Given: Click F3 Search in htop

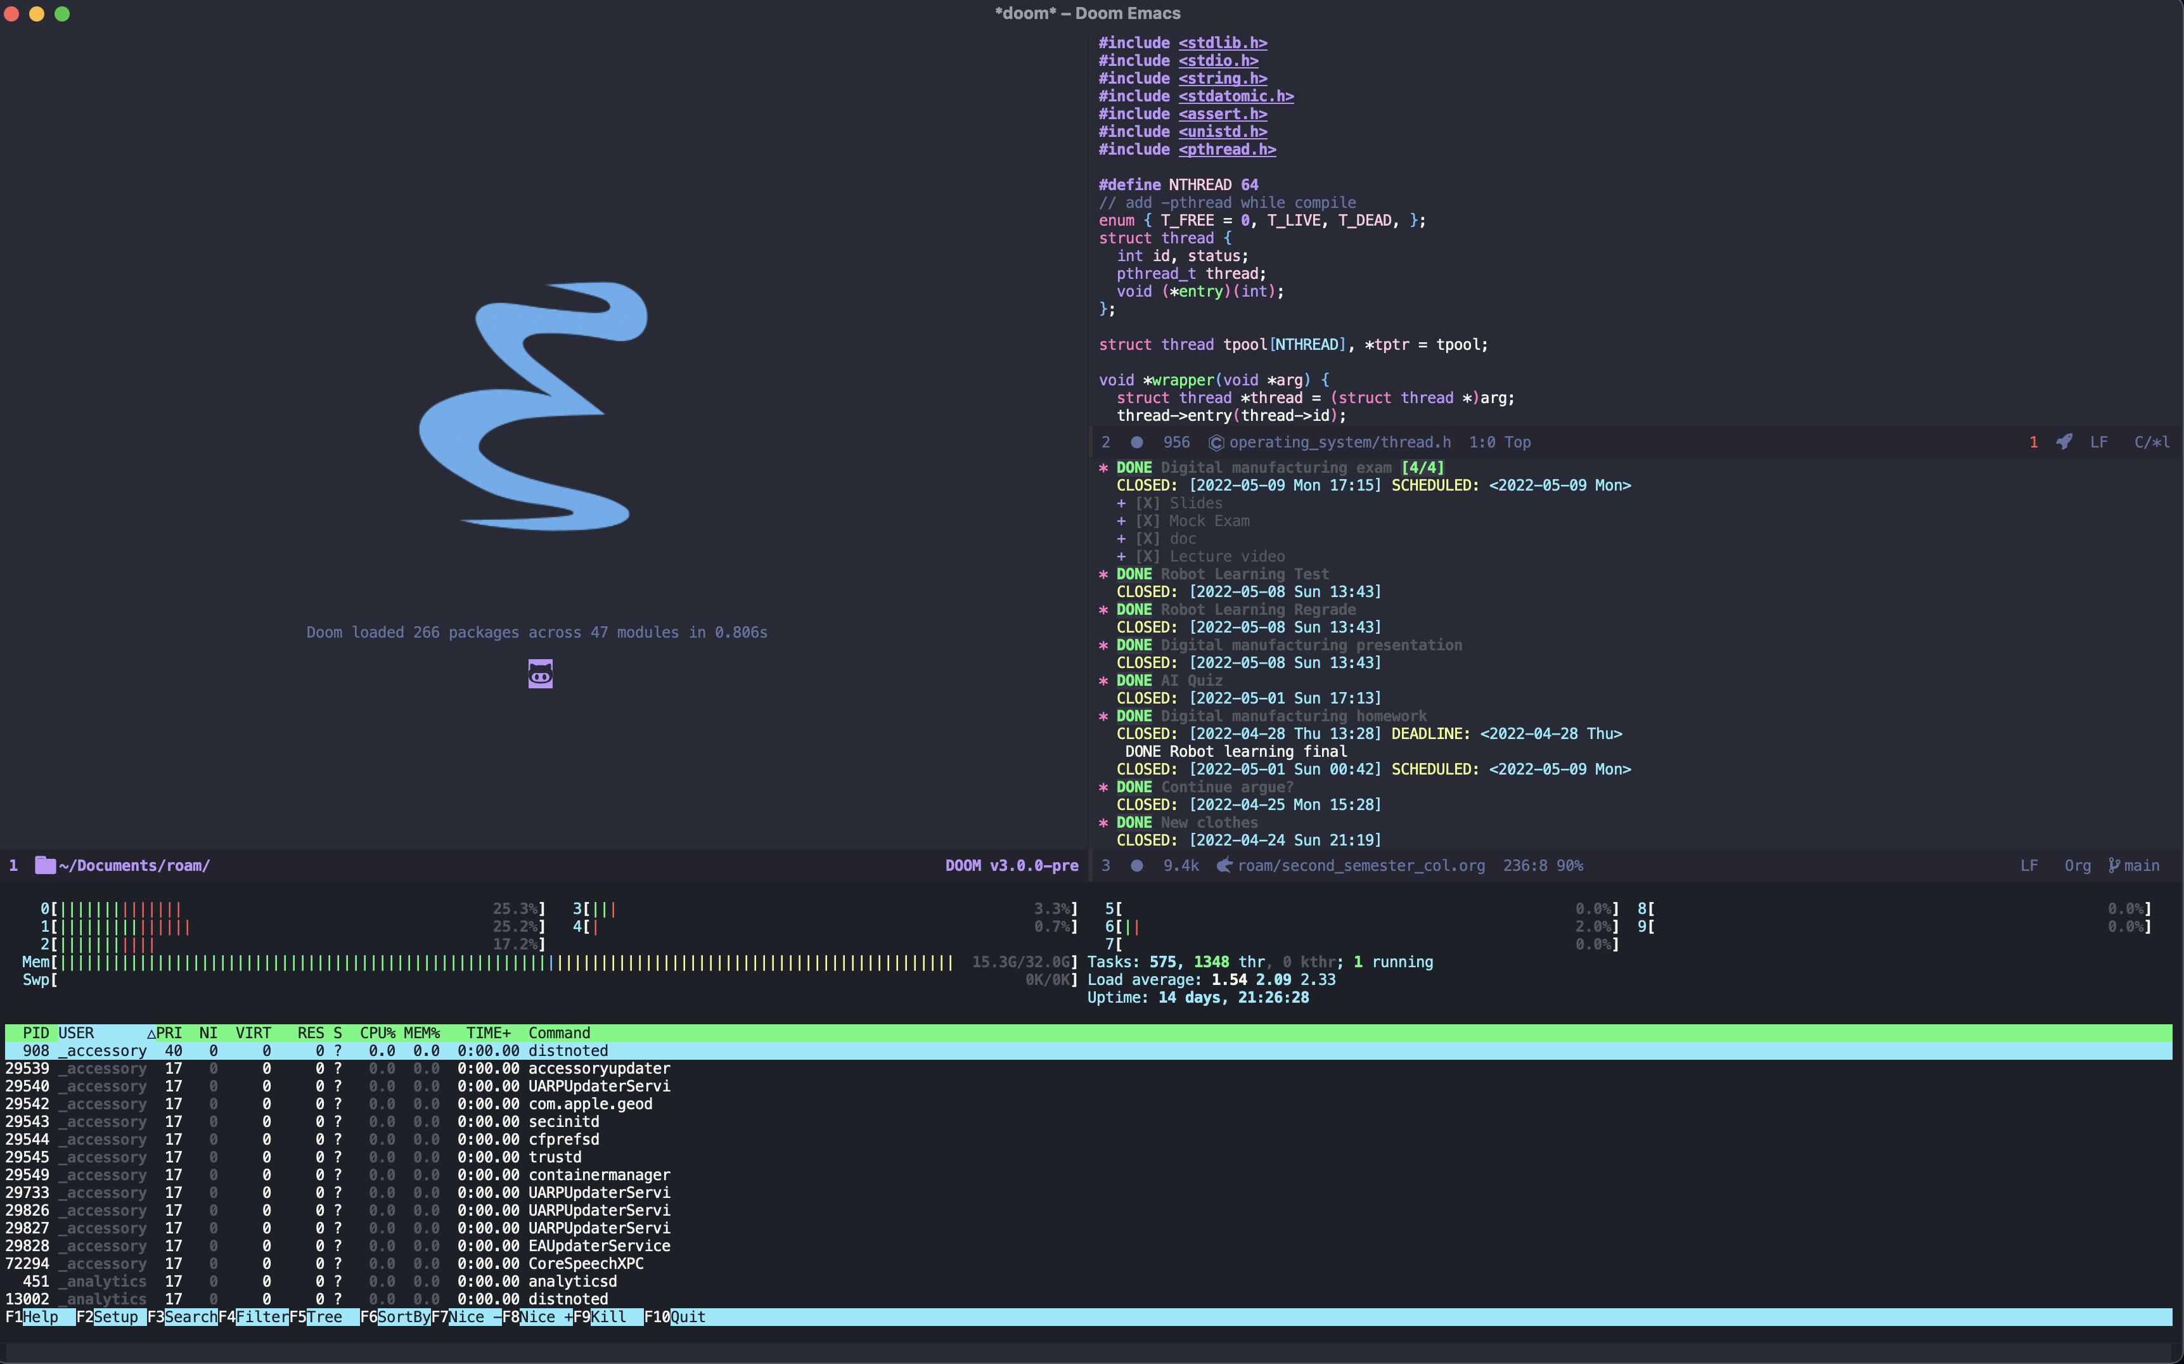Looking at the screenshot, I should pos(183,1317).
